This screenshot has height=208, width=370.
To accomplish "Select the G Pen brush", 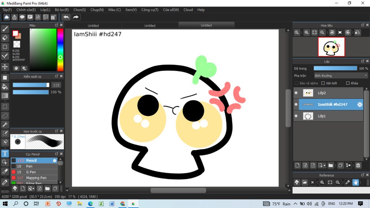I will click(34, 172).
